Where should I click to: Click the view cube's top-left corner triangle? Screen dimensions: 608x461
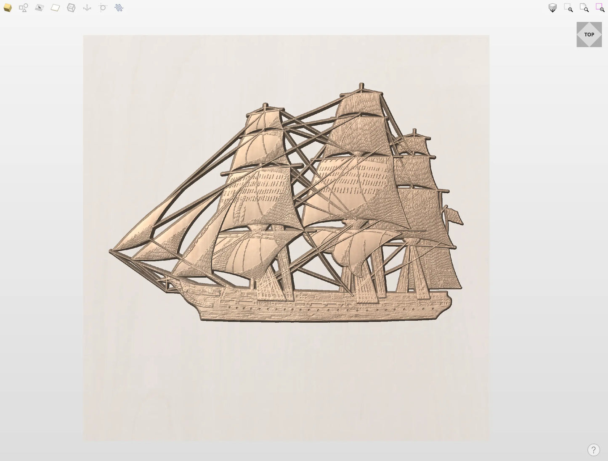coord(580,25)
